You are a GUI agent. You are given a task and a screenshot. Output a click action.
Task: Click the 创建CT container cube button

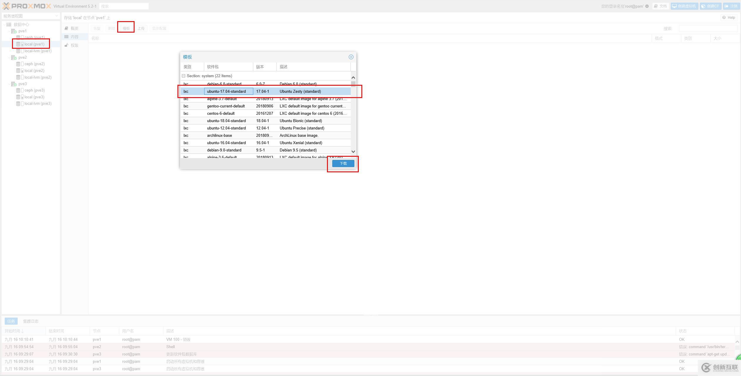coord(711,6)
